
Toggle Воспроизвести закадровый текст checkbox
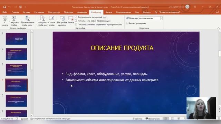click(x=76, y=17)
